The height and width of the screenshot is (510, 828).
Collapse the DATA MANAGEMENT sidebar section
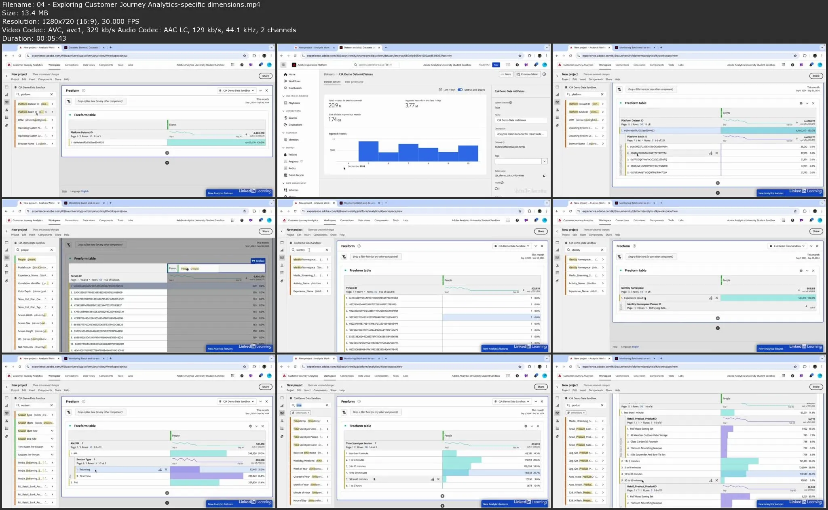(283, 183)
